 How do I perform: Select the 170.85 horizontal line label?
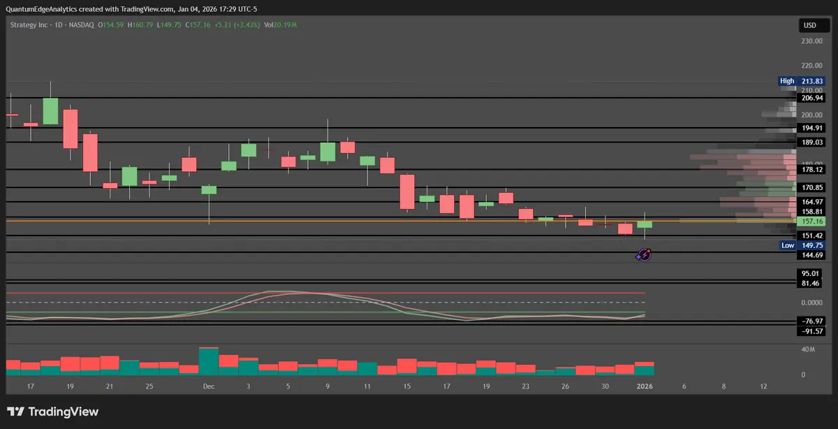(x=810, y=187)
